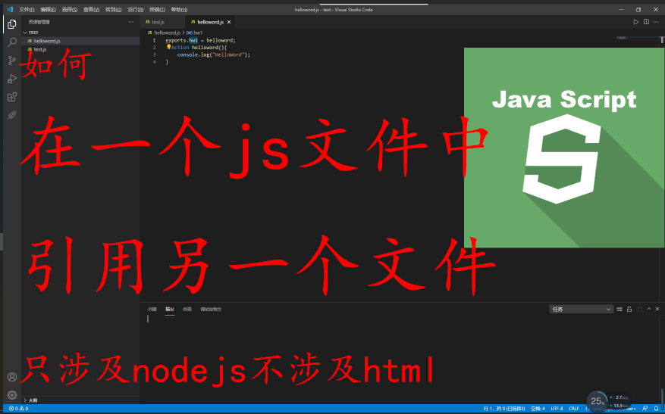The width and height of the screenshot is (665, 414).
Task: Open the 文件(F) menu
Action: (27, 9)
